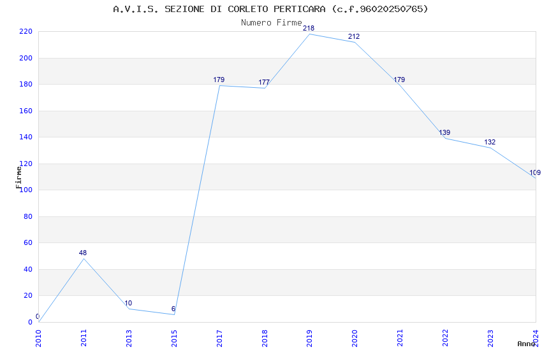542x350 pixels.
Task: Click the y-axis value 160
Action: pos(26,111)
